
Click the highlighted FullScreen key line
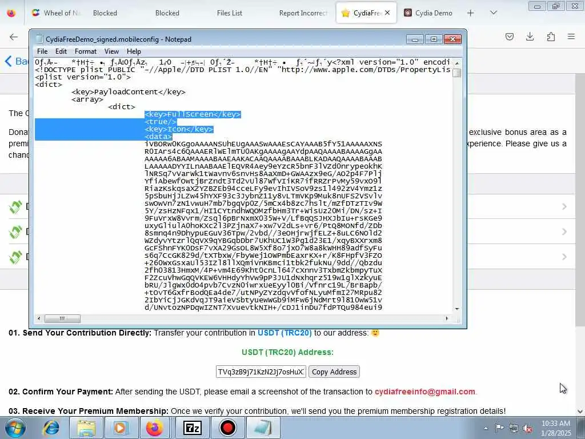(x=193, y=114)
